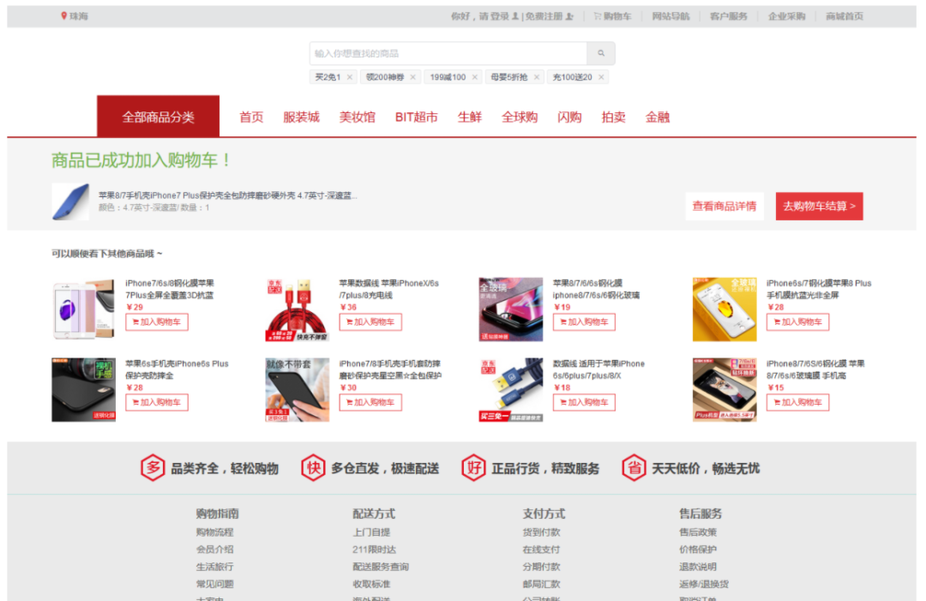Open 商城首页 top bar link
This screenshot has width=926, height=601.
[845, 16]
